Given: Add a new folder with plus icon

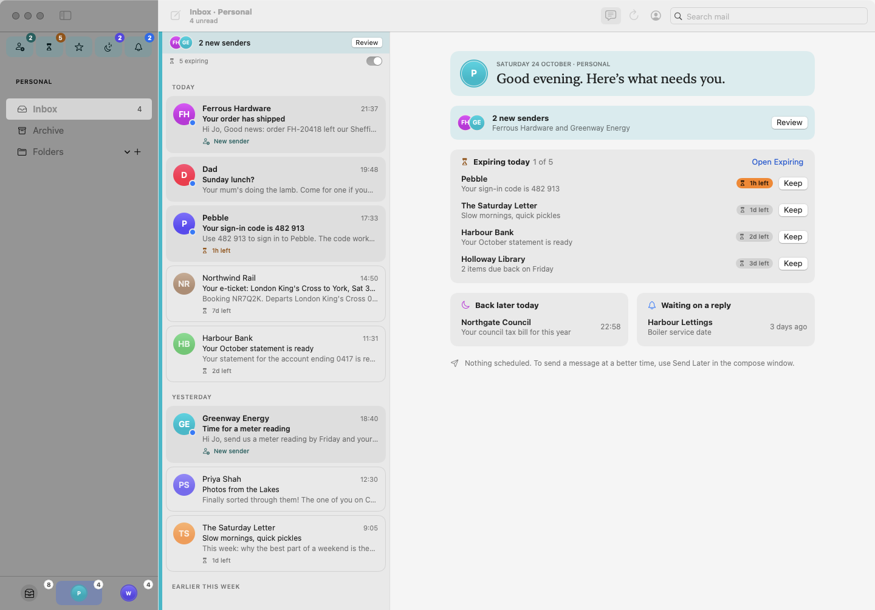Looking at the screenshot, I should [x=137, y=152].
